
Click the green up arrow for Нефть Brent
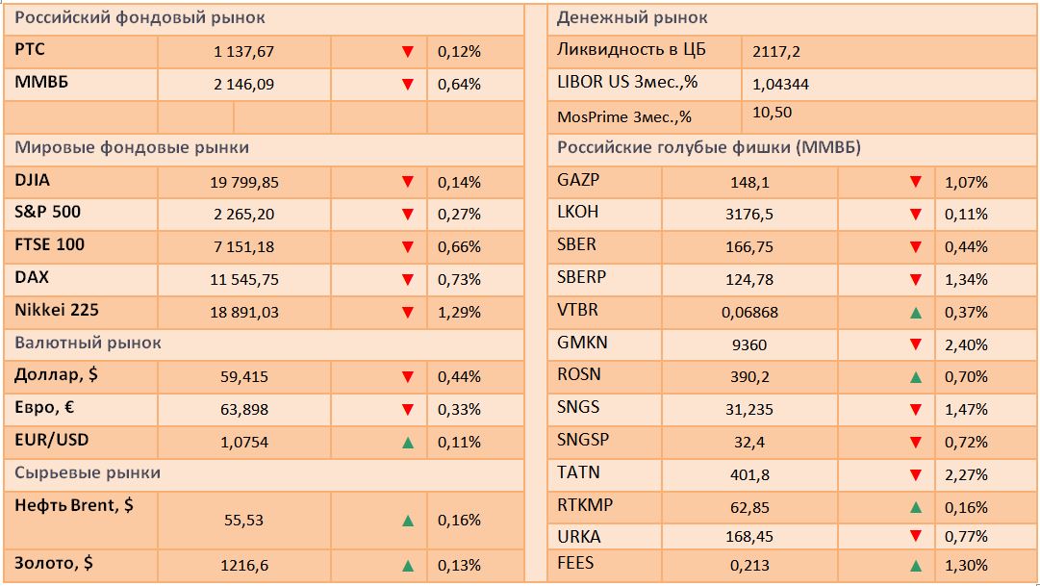[408, 521]
